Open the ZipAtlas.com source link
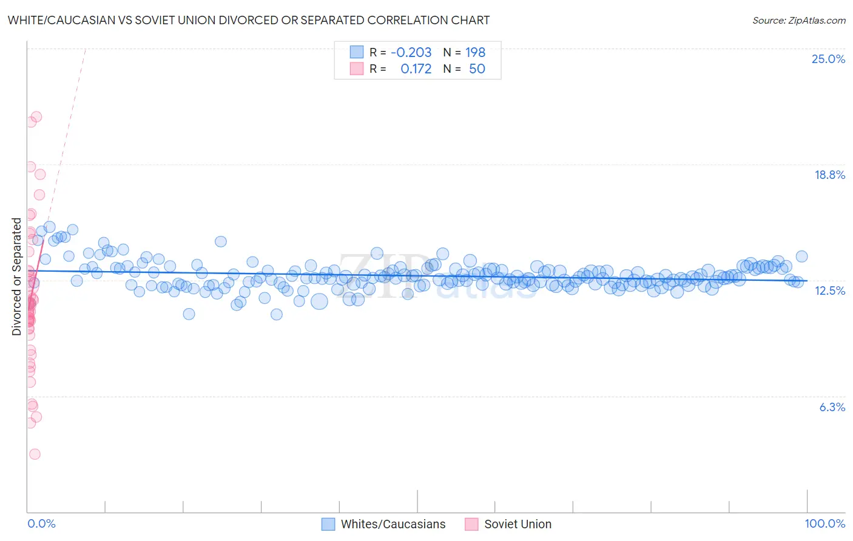 pos(799,20)
